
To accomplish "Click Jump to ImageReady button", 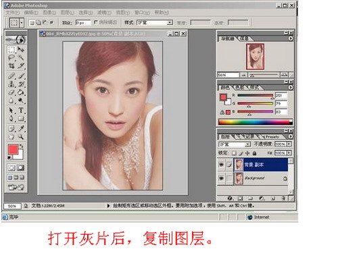I will click(x=16, y=187).
